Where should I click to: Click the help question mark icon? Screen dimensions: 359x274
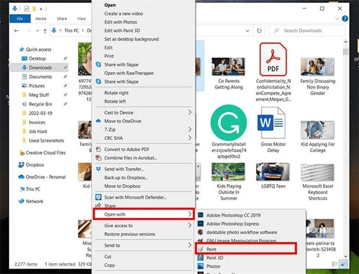tap(345, 19)
